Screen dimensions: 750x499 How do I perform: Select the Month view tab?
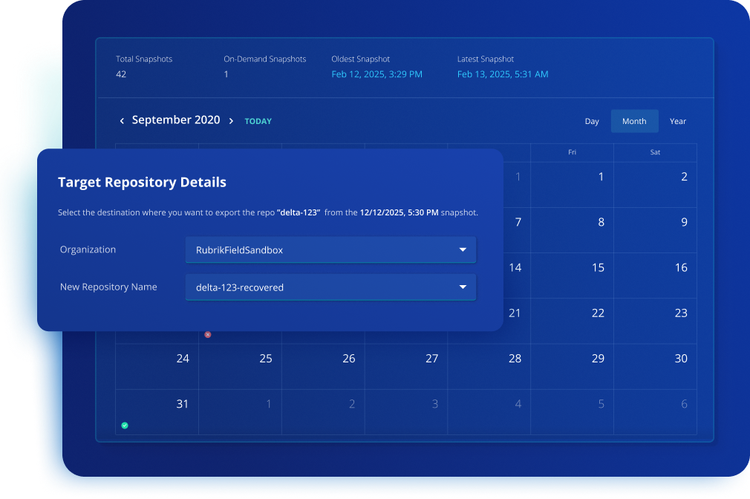click(634, 121)
